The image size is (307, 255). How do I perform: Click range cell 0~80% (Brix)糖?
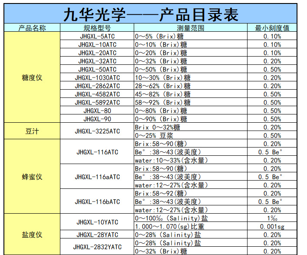point(191,111)
